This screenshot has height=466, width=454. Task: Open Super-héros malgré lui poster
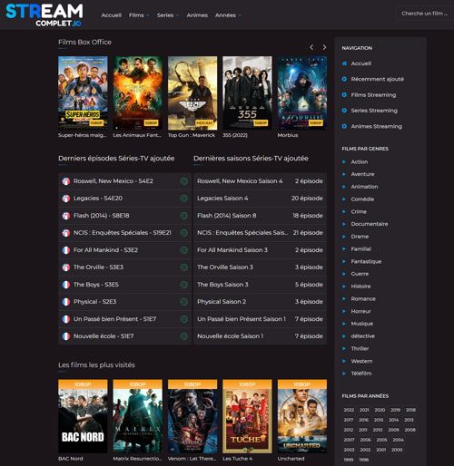click(83, 93)
